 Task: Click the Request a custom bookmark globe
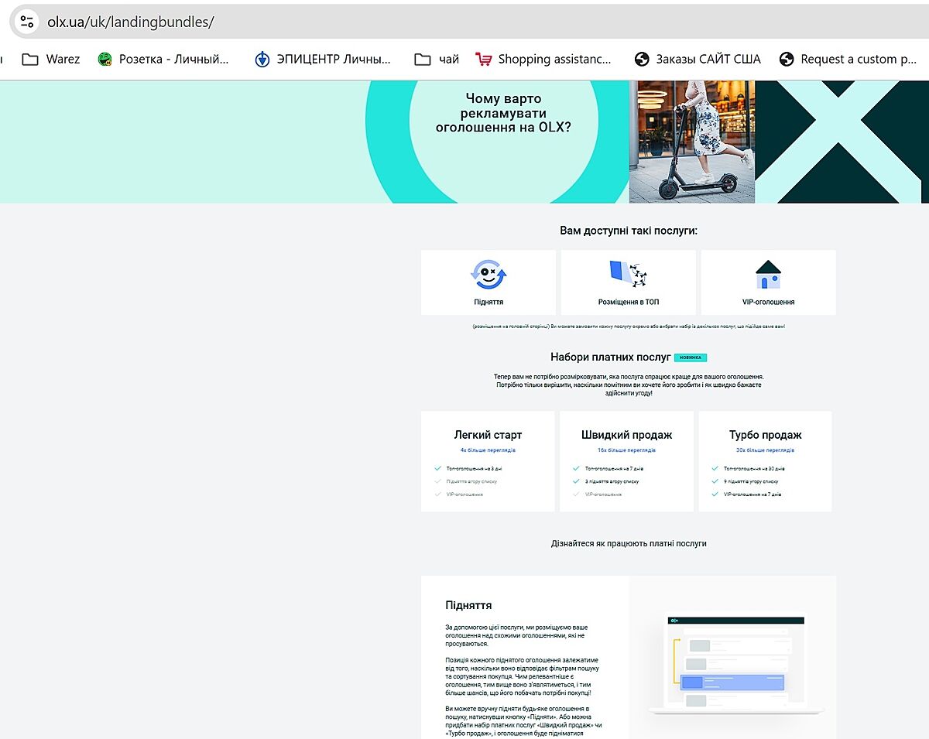point(787,60)
